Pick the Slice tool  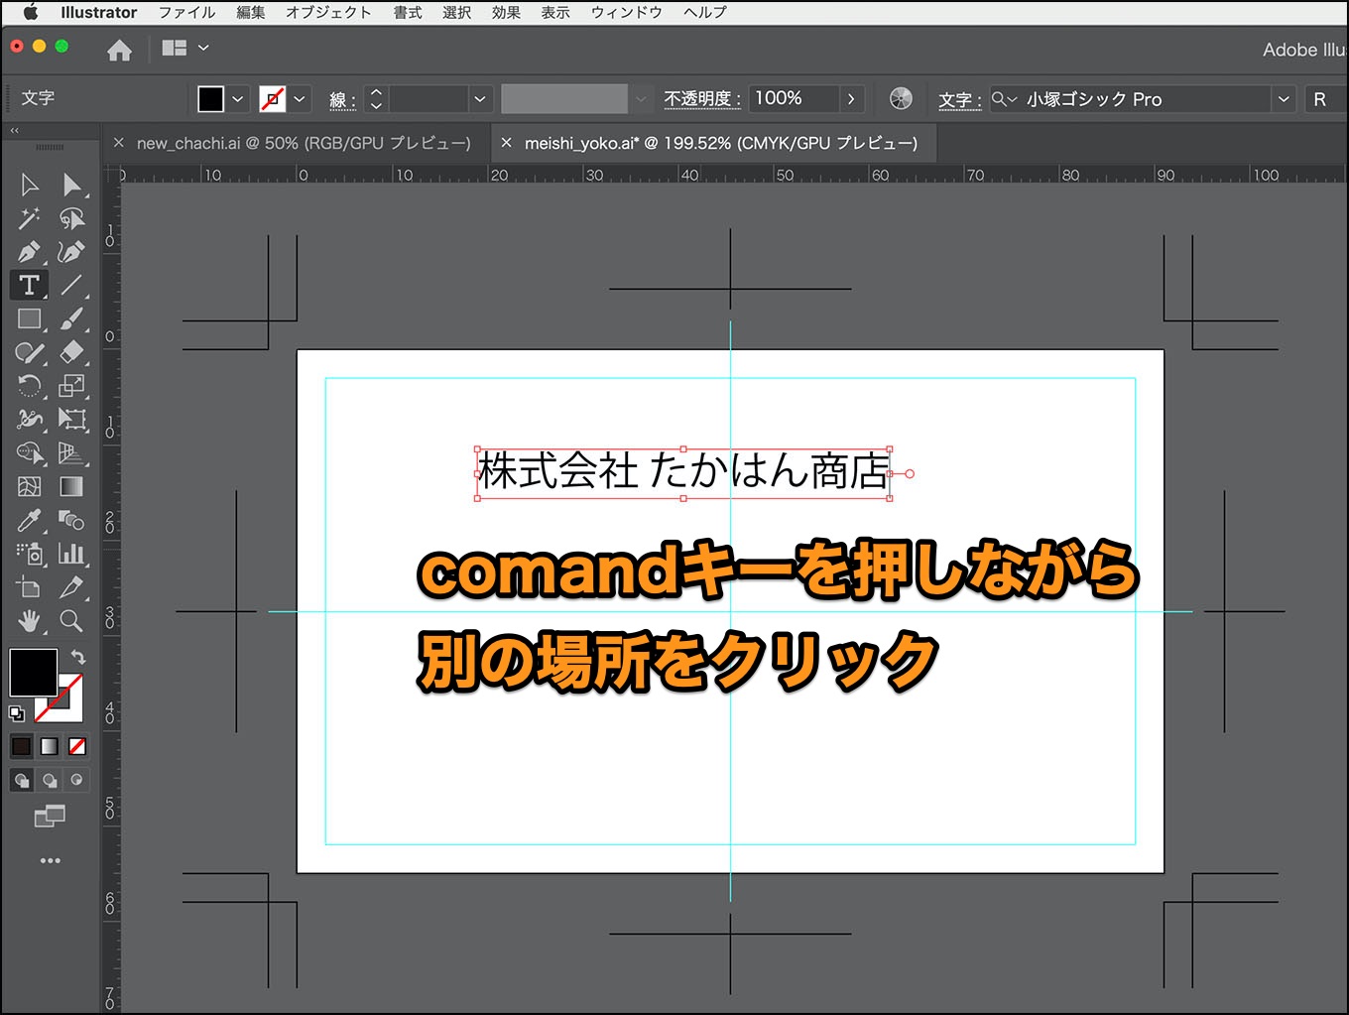[71, 587]
